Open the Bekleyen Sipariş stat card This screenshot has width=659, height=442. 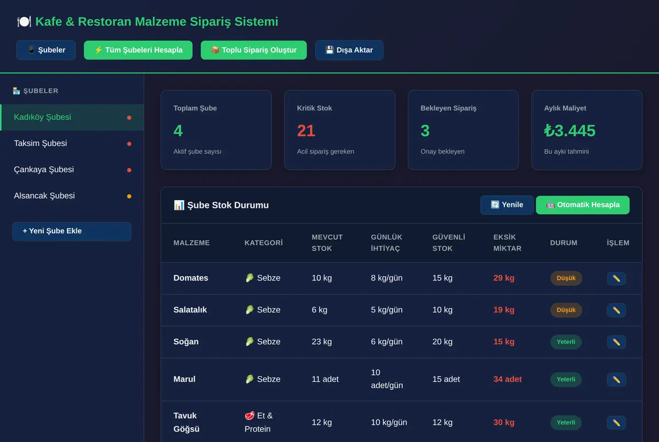[463, 130]
